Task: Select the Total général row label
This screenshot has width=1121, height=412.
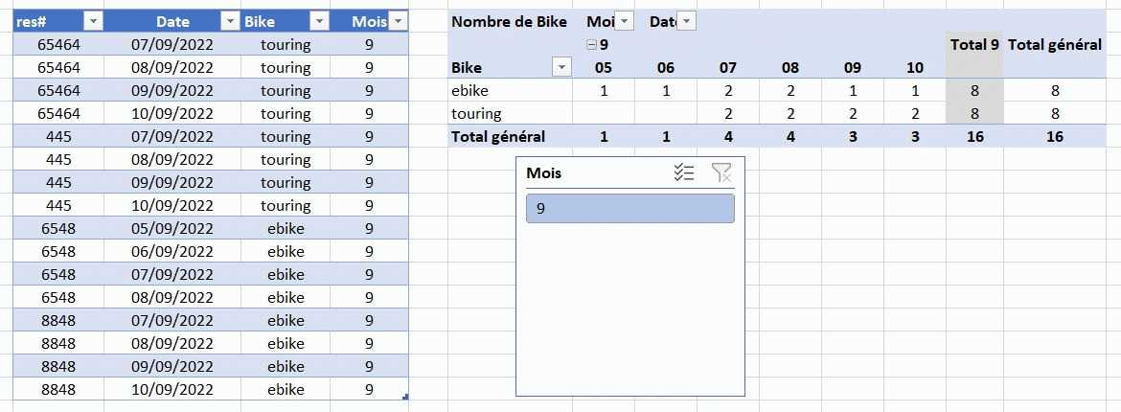Action: tap(497, 136)
